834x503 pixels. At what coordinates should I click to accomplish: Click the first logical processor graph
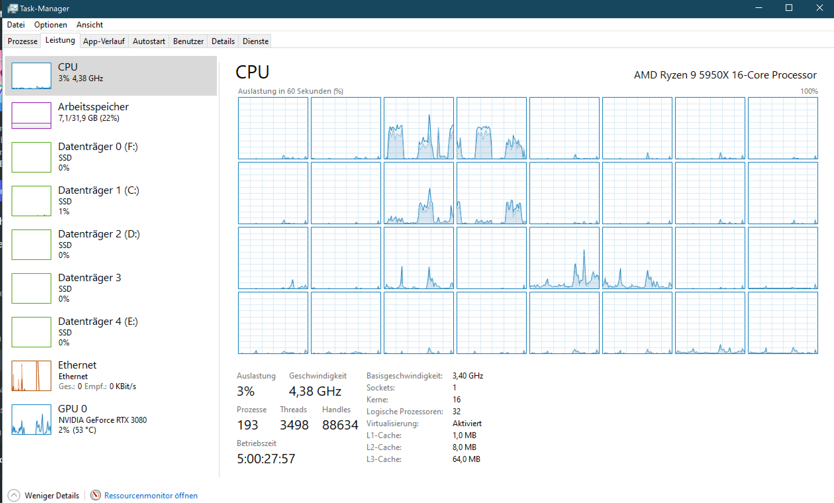click(x=273, y=128)
